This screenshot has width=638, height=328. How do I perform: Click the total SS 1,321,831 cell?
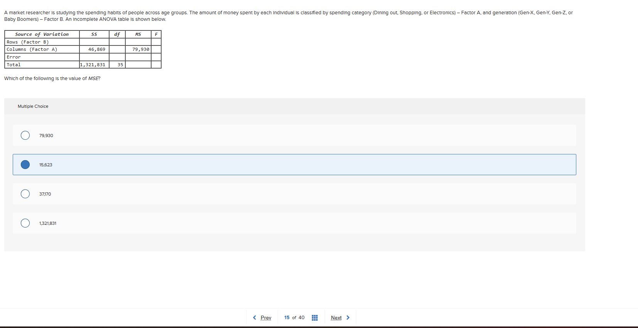pos(94,65)
